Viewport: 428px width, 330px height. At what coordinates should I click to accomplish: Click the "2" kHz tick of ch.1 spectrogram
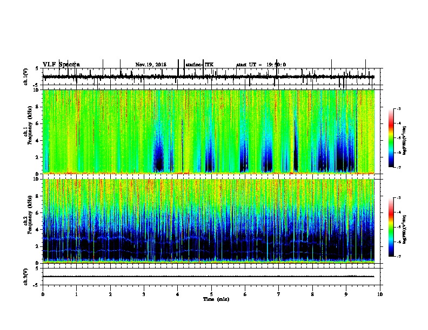point(38,157)
